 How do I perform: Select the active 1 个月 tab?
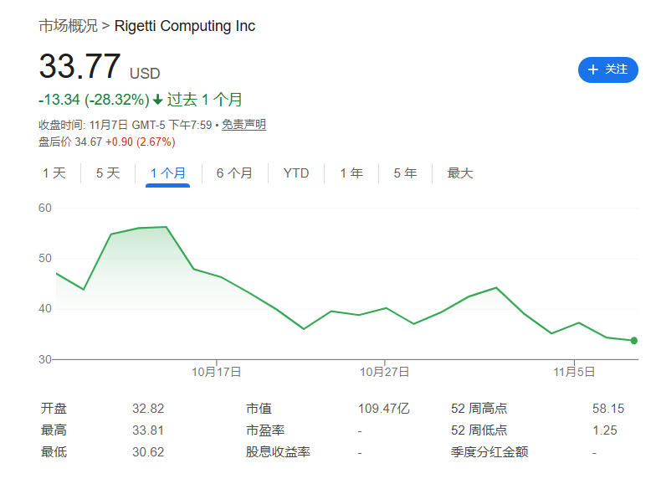(167, 173)
